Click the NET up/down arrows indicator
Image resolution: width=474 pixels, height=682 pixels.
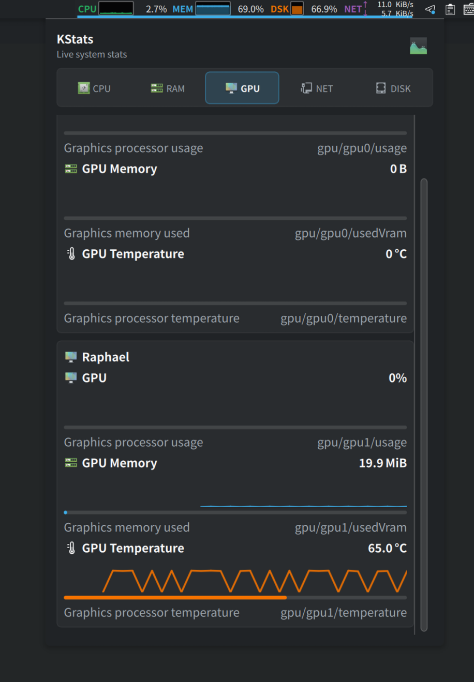[x=365, y=8]
